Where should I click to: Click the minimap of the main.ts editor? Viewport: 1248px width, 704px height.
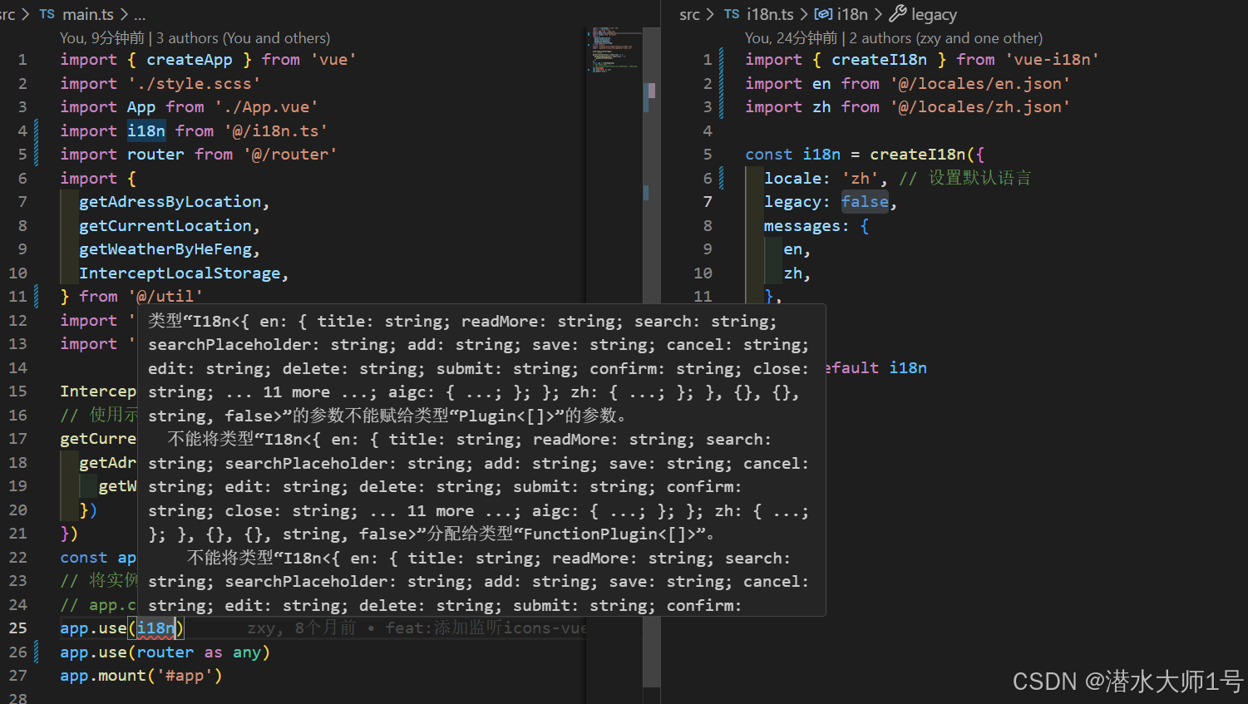pyautogui.click(x=614, y=50)
